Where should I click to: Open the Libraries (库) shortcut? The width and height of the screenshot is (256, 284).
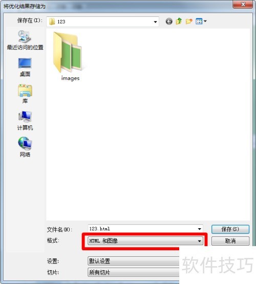click(x=25, y=94)
